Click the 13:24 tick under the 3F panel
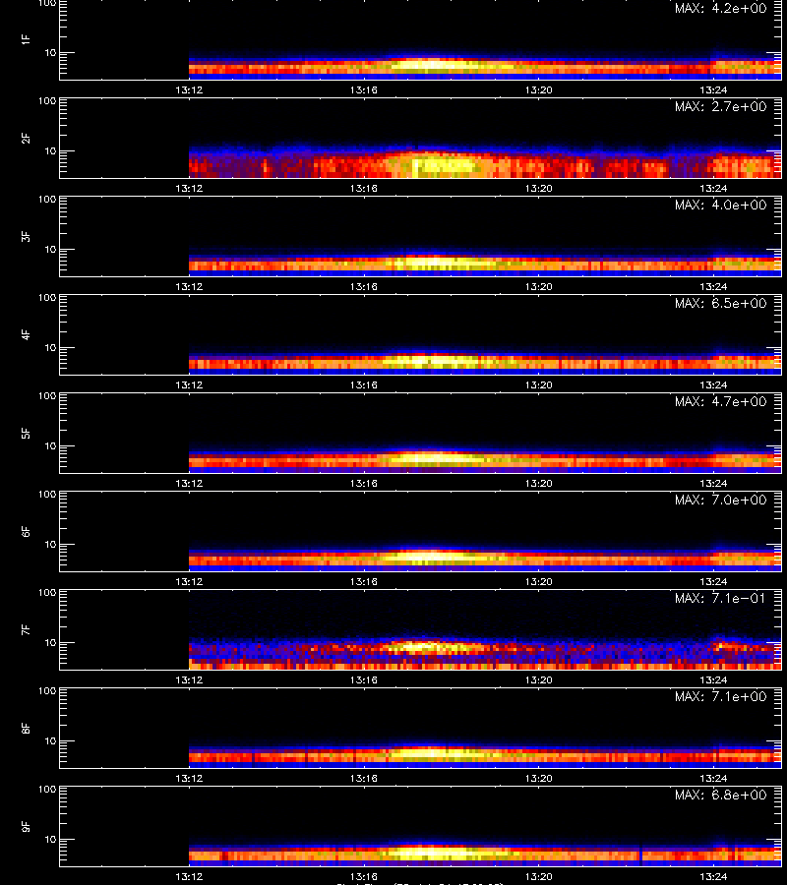 point(713,286)
